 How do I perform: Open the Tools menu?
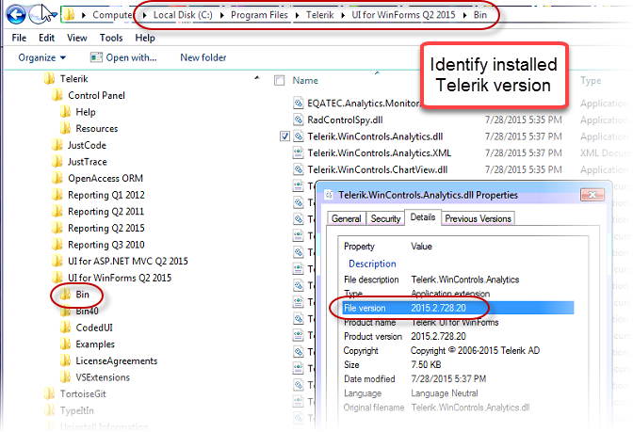point(111,38)
